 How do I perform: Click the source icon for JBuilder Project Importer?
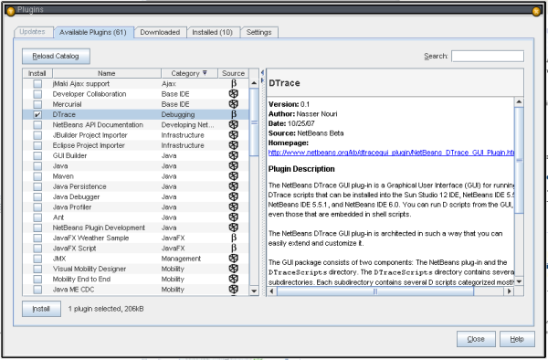[234, 135]
